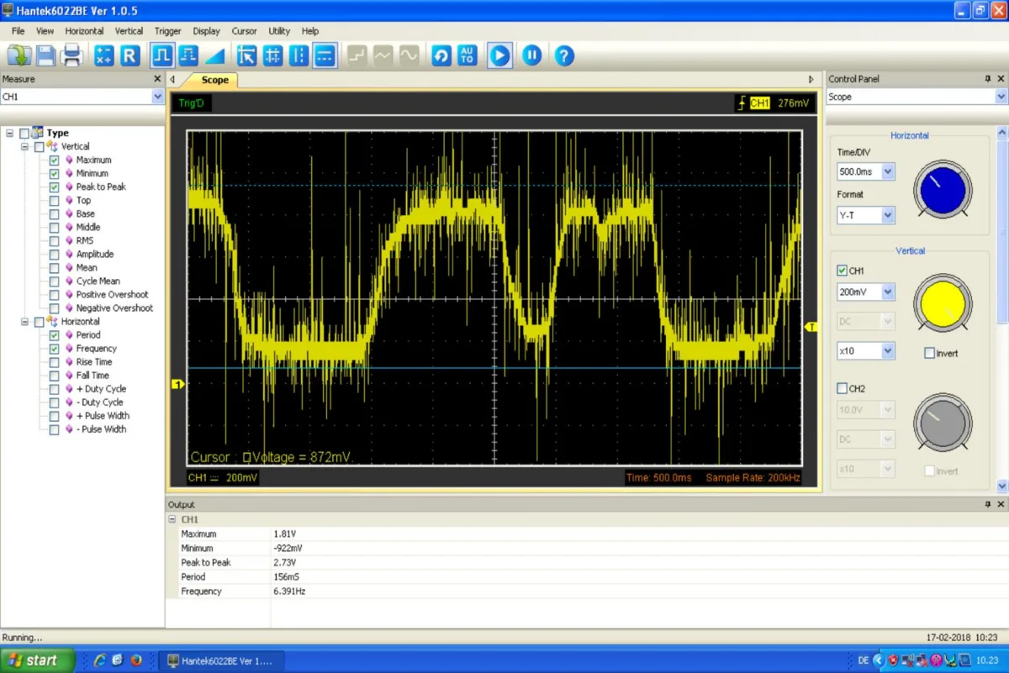Open the Measure panel CH1 channel selector

pyautogui.click(x=82, y=97)
